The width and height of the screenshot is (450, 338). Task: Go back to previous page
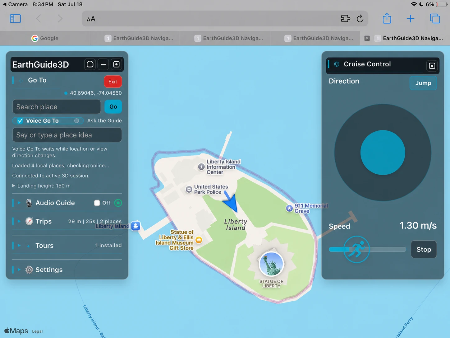tap(39, 19)
